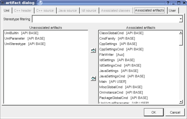Maximize the artifact dialog window
The width and height of the screenshot is (187, 119).
[179, 3]
